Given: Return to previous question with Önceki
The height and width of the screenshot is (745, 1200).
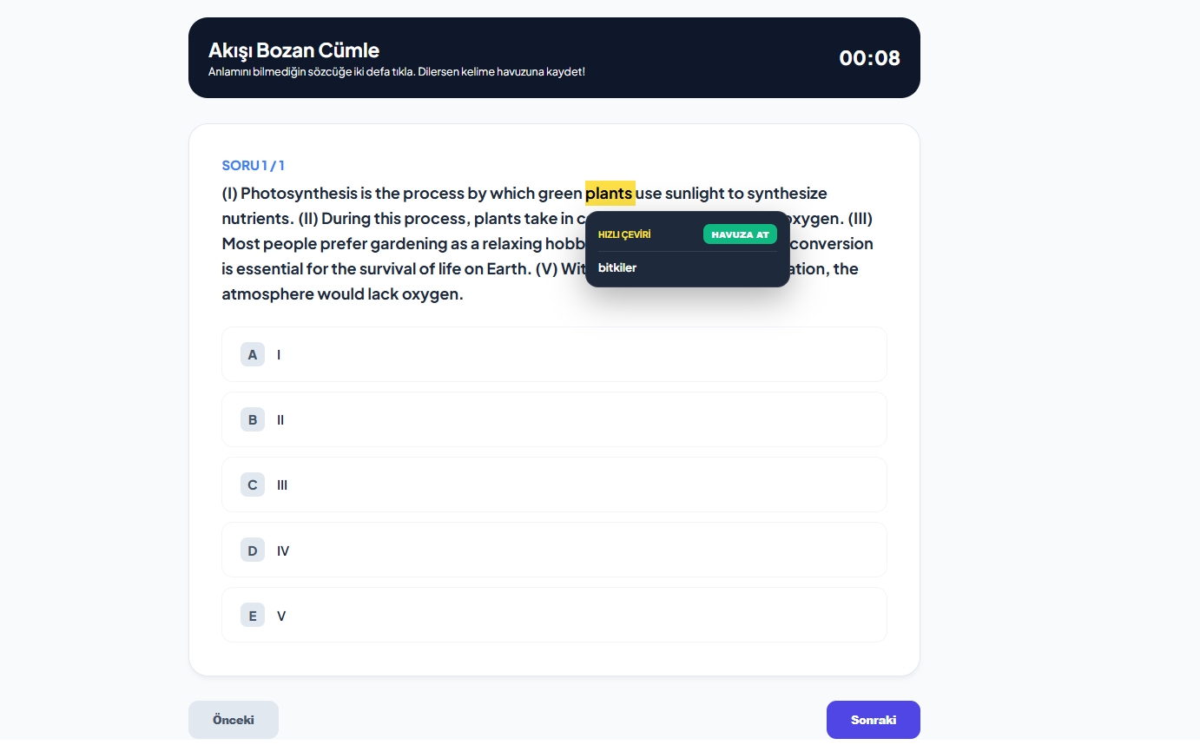Looking at the screenshot, I should [234, 720].
